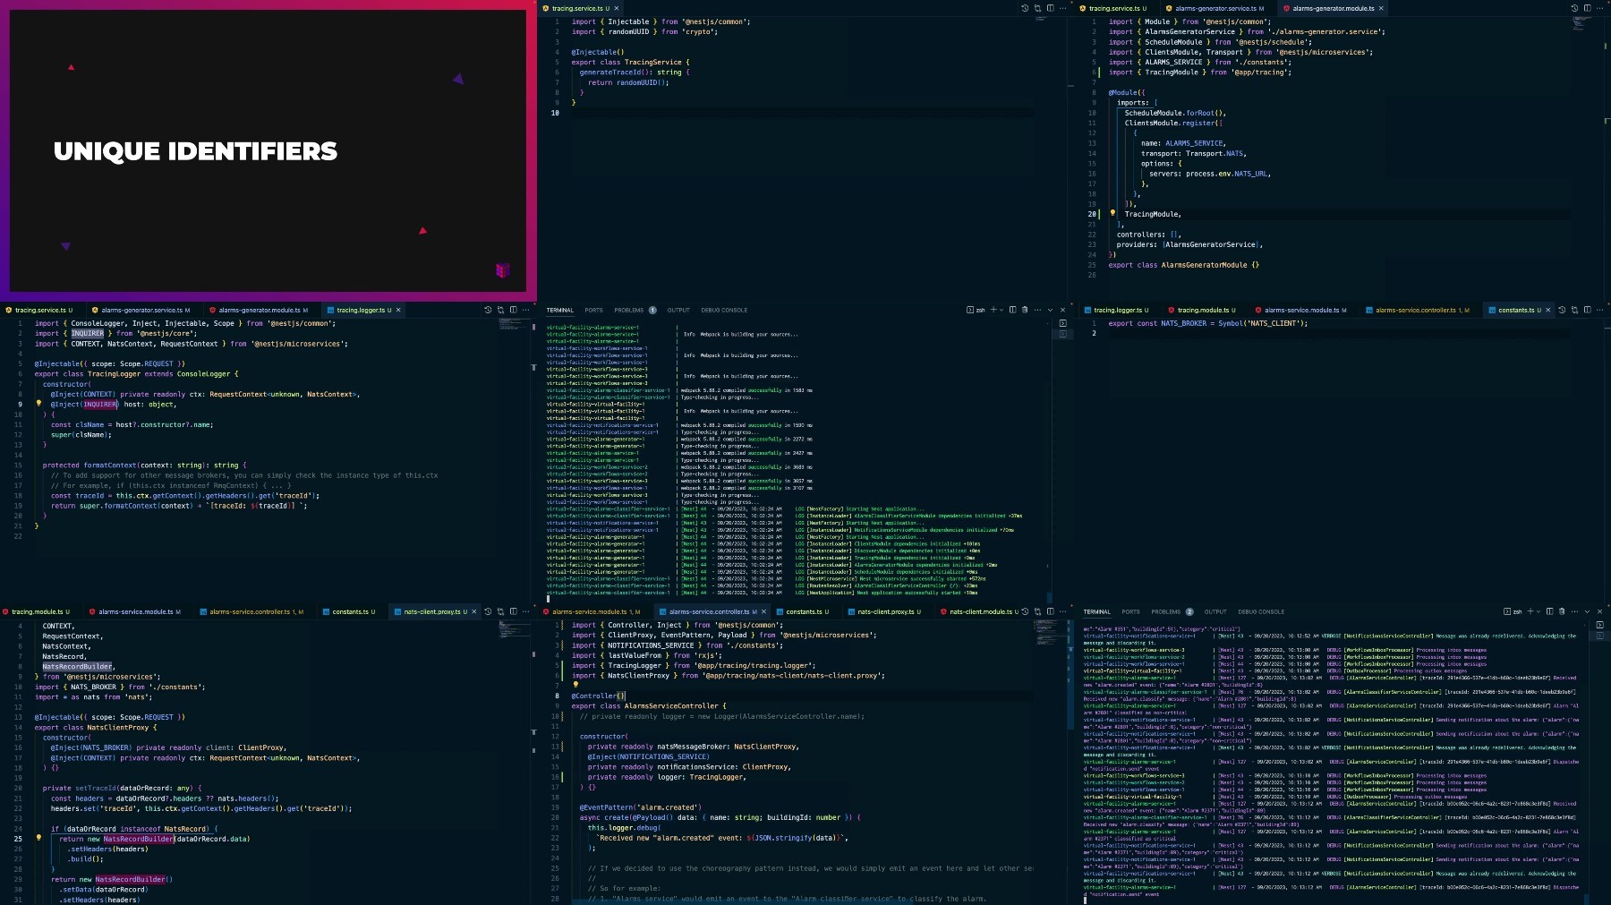Click lightbulb beside TracingModule line in module editor
This screenshot has width=1611, height=905.
1112,213
